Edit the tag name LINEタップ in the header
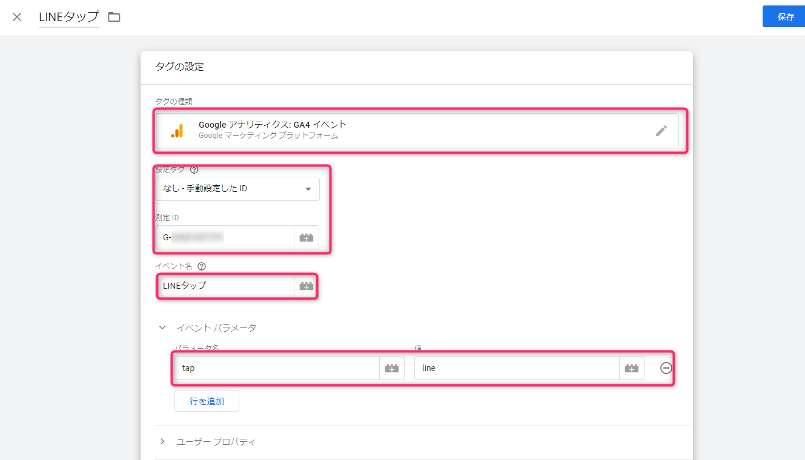The width and height of the screenshot is (805, 460). tap(68, 17)
